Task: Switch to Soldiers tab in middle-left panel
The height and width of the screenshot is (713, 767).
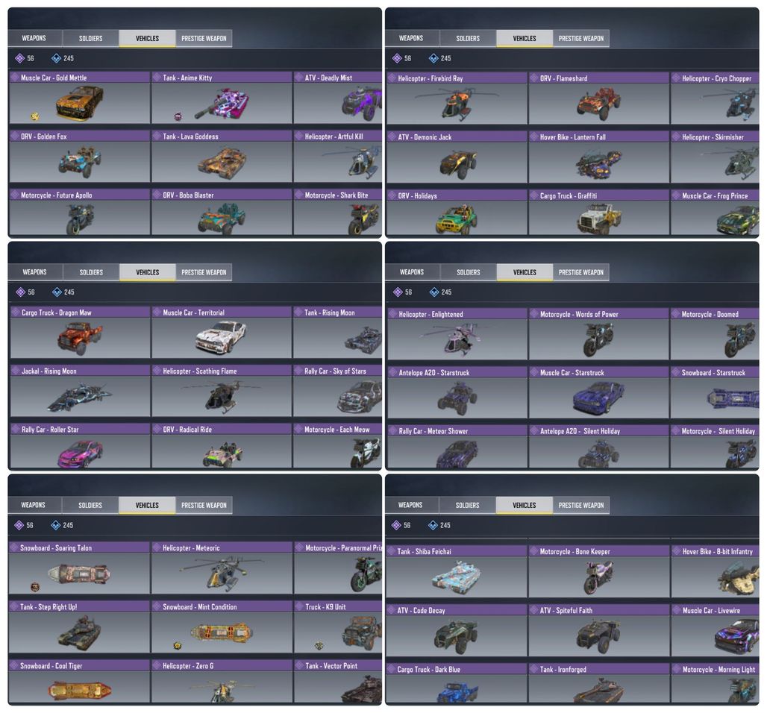Action: tap(91, 272)
